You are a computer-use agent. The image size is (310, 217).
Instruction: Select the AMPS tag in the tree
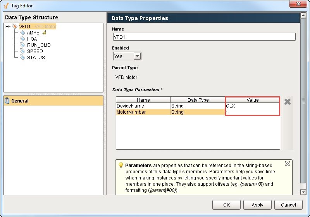coord(33,33)
